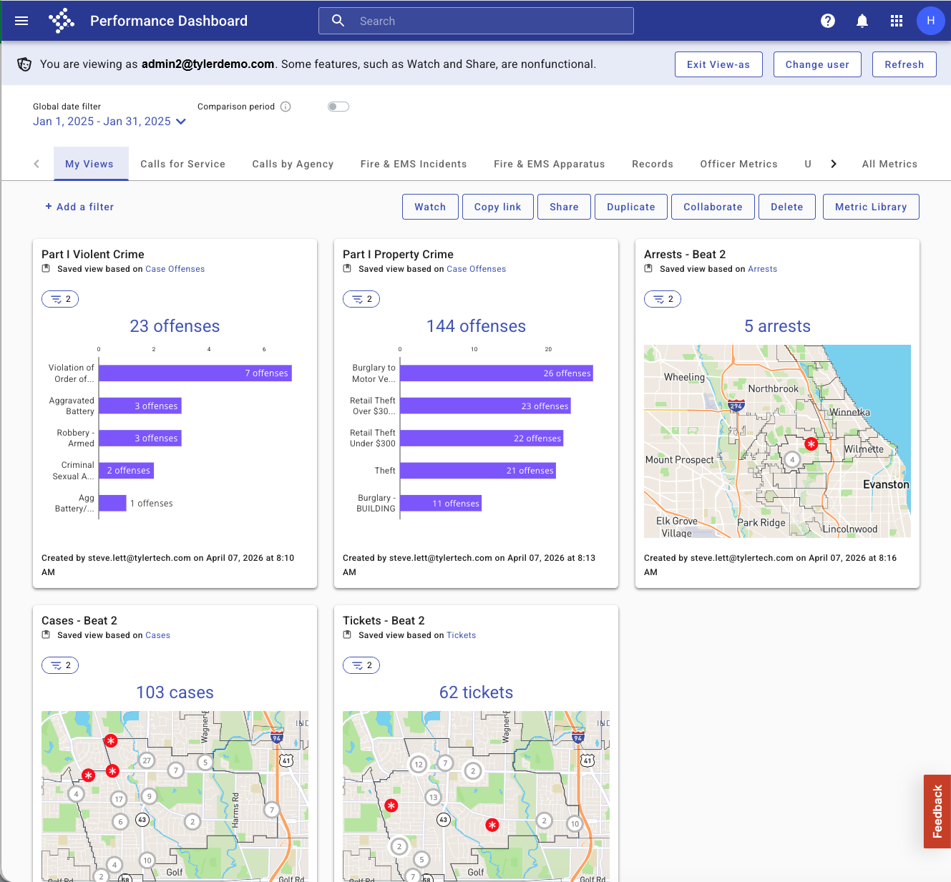Click Add a filter
951x882 pixels.
click(x=79, y=207)
